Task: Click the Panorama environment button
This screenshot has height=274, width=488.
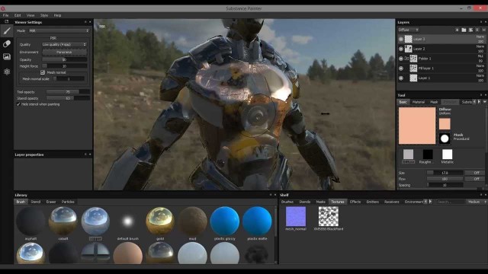Action: point(64,53)
